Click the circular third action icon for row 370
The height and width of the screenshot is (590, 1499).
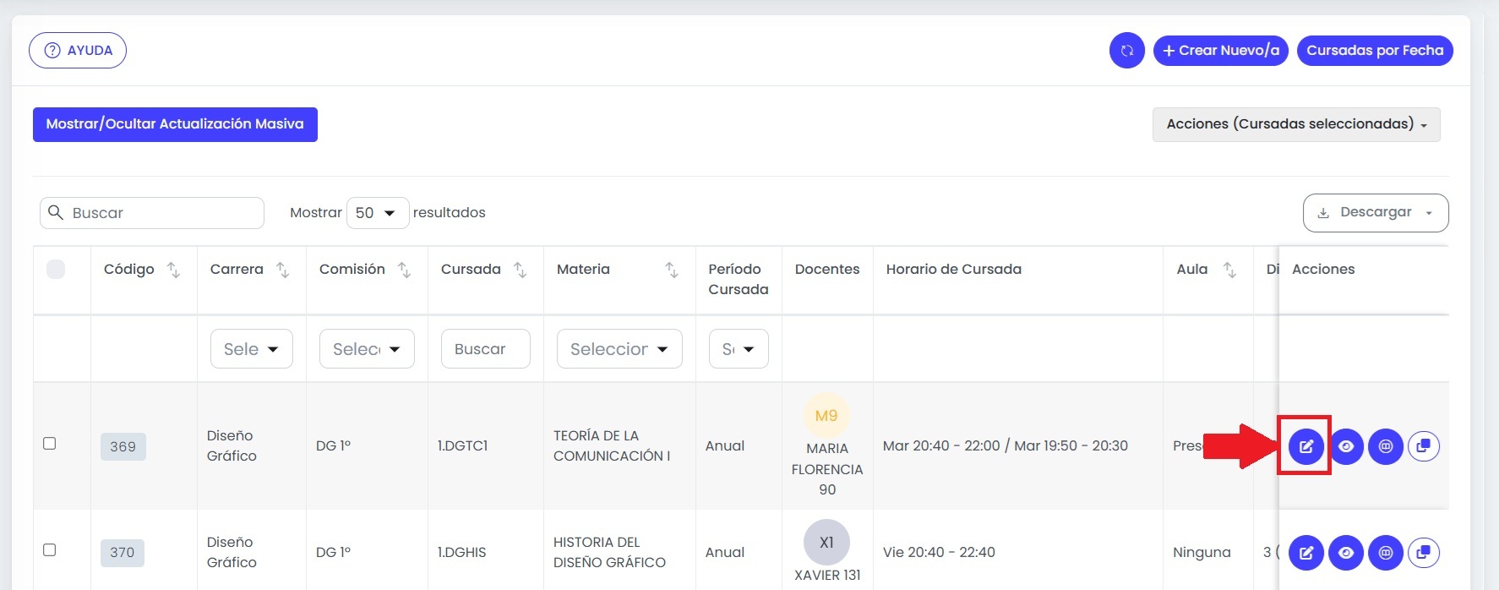(x=1386, y=553)
